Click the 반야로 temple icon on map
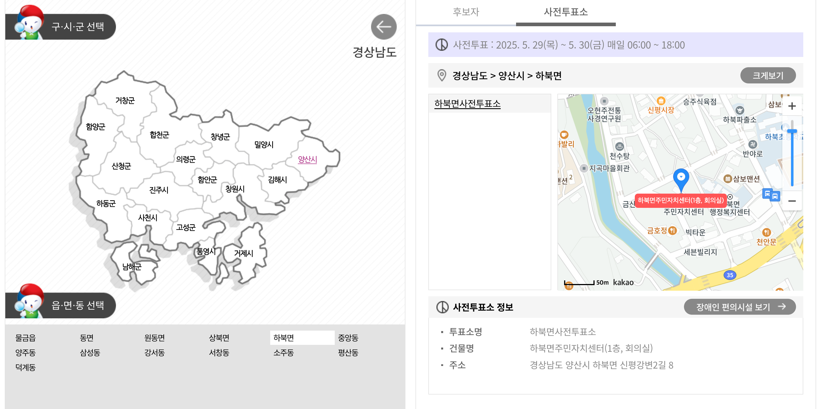This screenshot has height=409, width=822. pyautogui.click(x=752, y=144)
